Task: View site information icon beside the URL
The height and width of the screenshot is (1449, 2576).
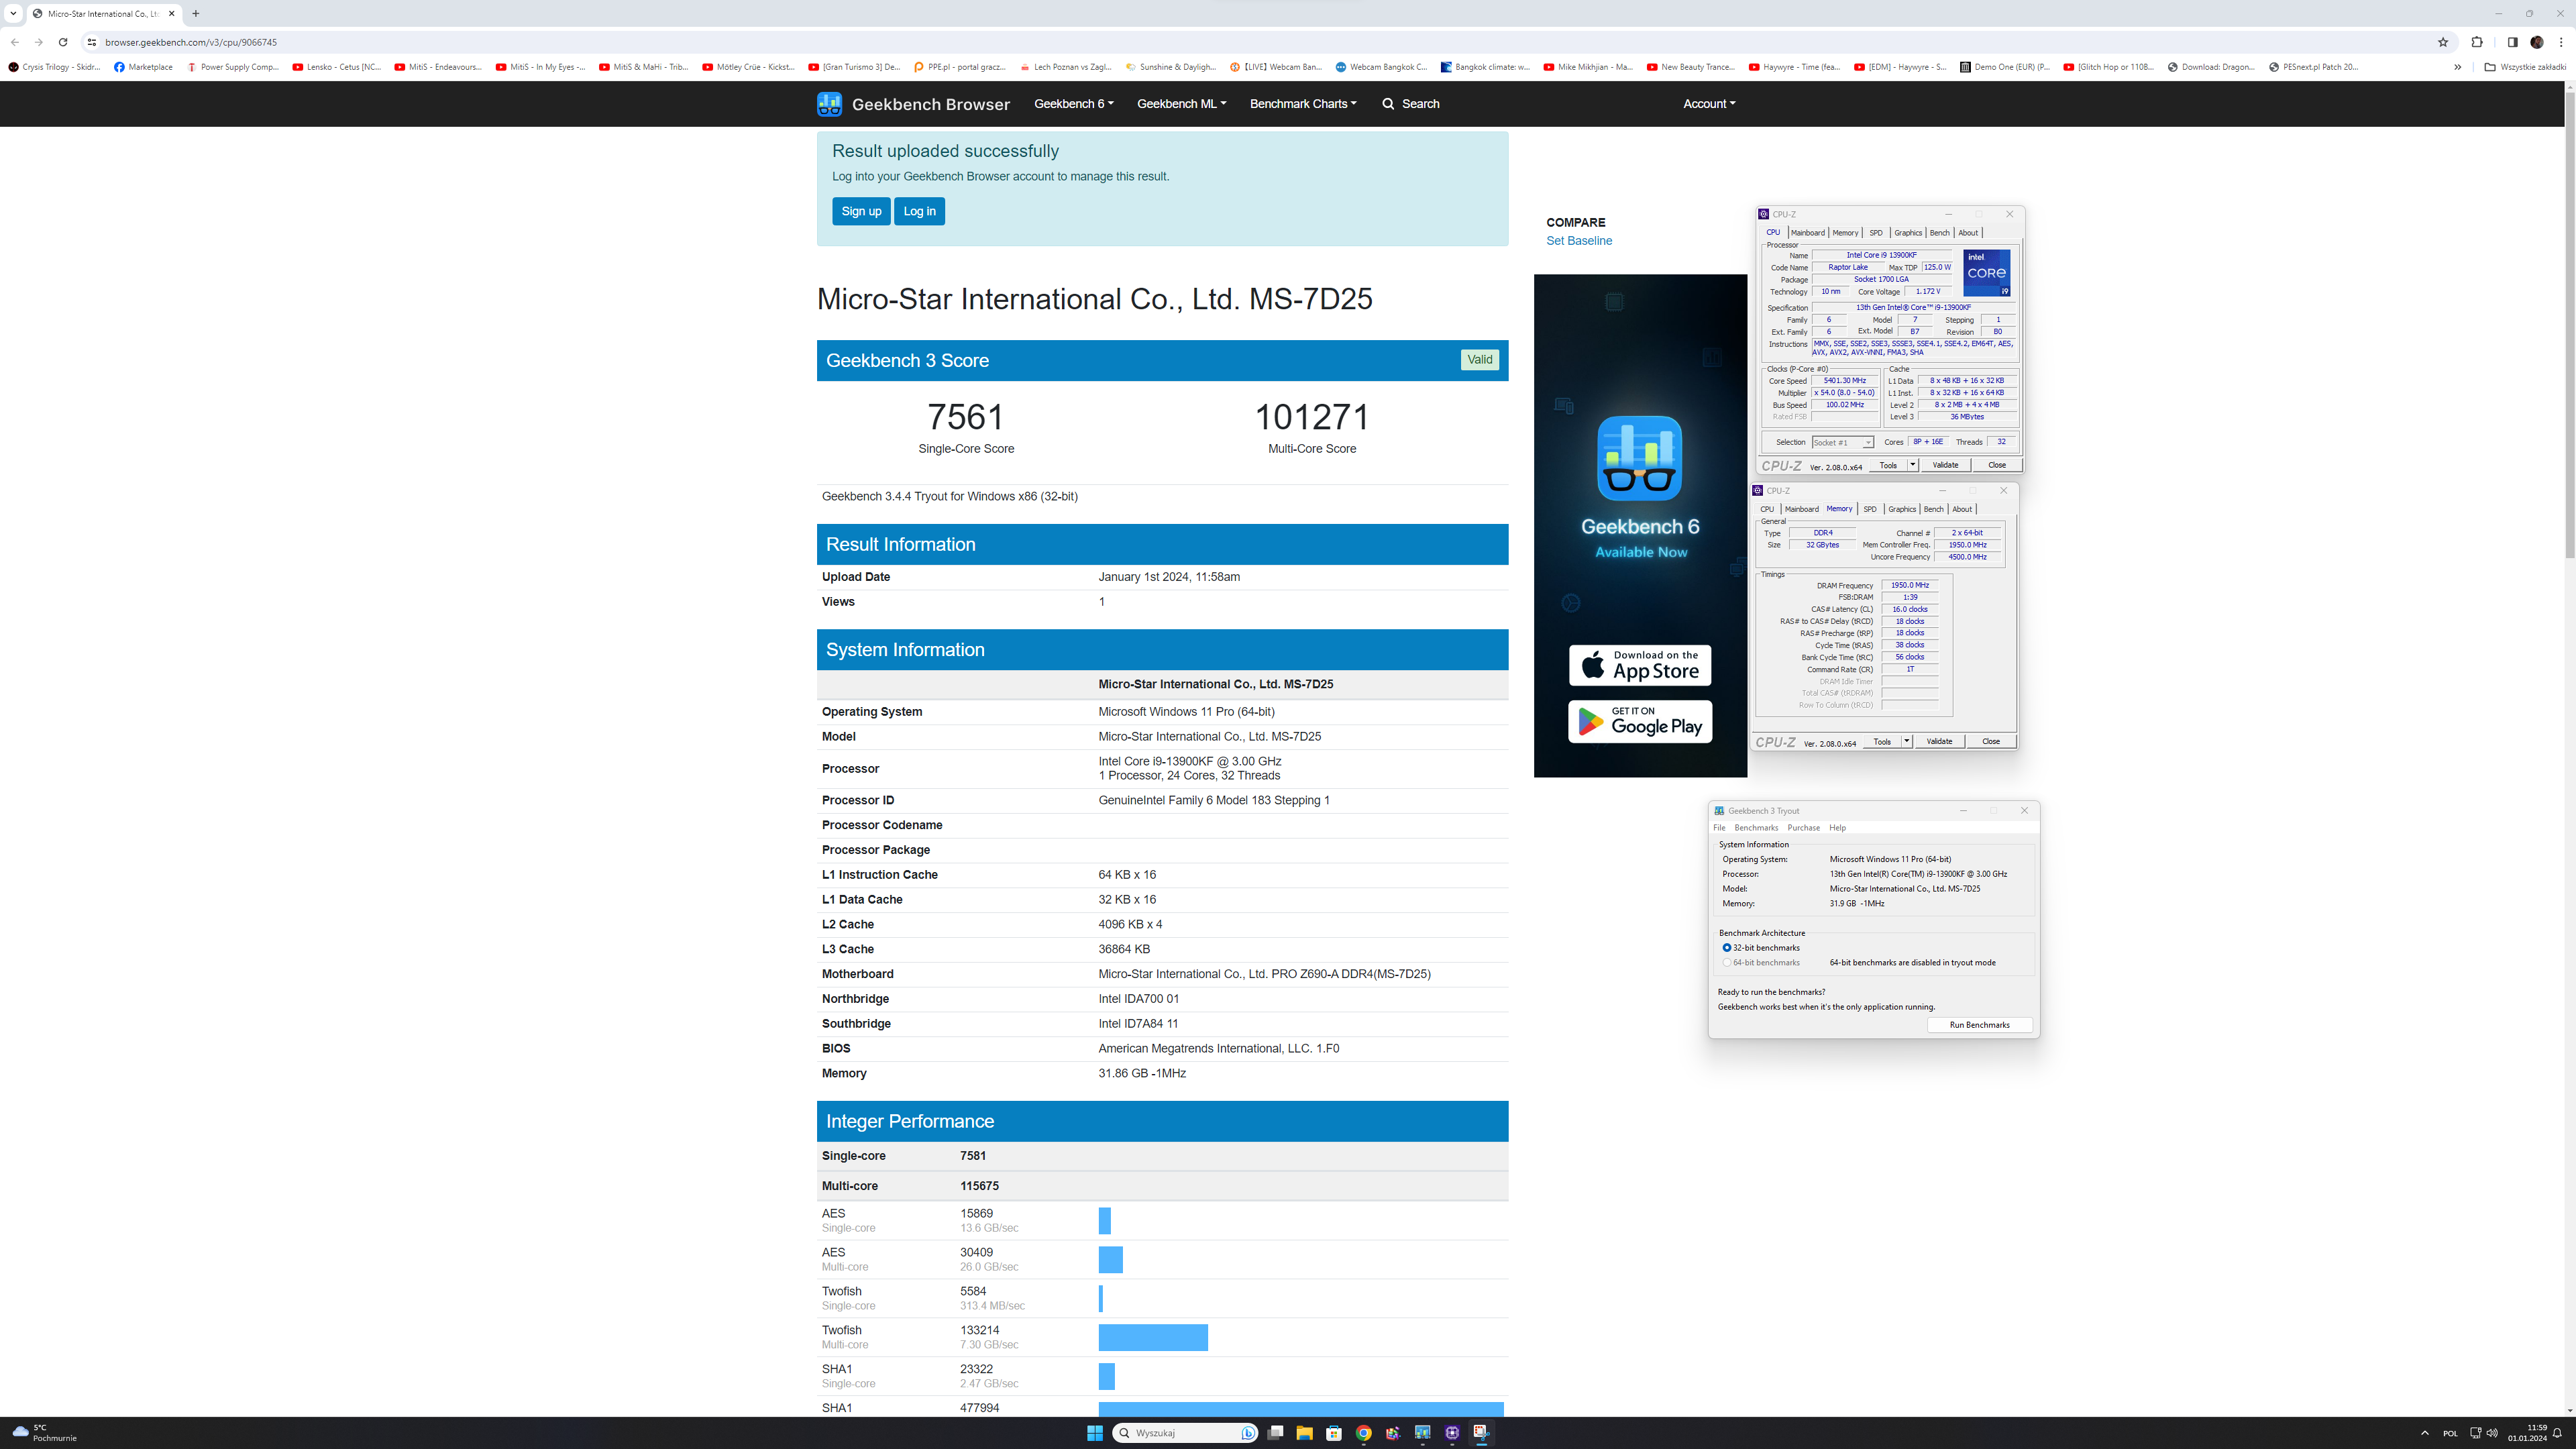Action: [91, 42]
